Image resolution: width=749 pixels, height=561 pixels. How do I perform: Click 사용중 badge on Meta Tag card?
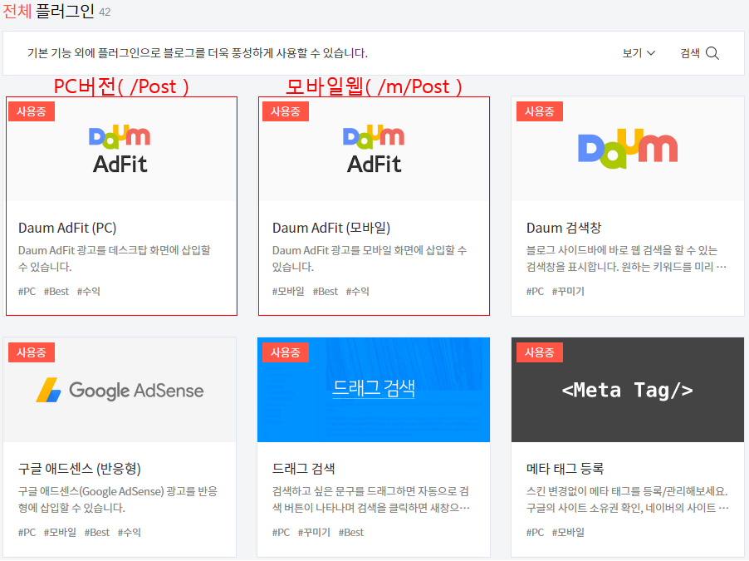point(540,352)
